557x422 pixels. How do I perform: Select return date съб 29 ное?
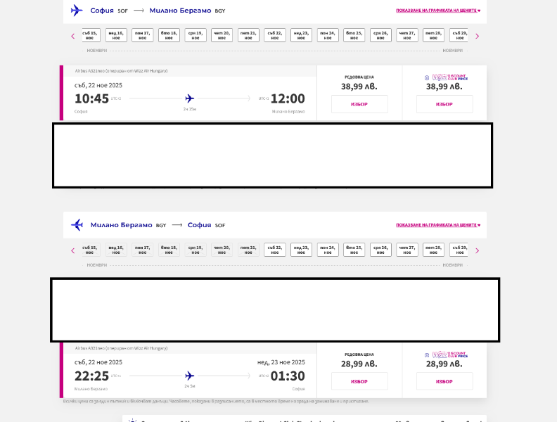(x=459, y=250)
